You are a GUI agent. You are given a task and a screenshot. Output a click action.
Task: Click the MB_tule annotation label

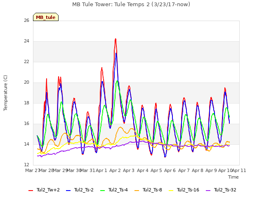46,17
